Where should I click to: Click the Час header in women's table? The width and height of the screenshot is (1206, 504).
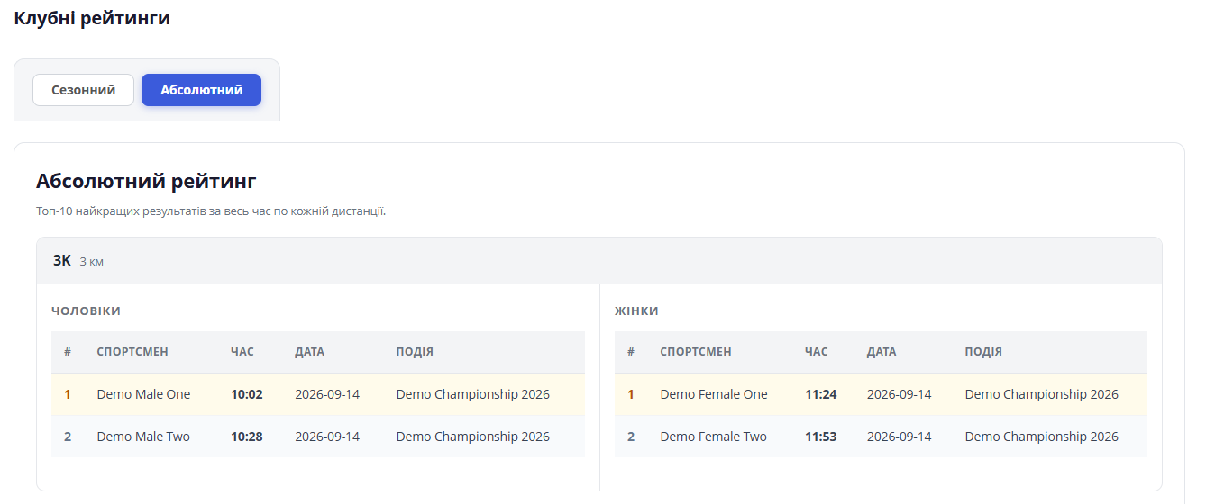[817, 352]
